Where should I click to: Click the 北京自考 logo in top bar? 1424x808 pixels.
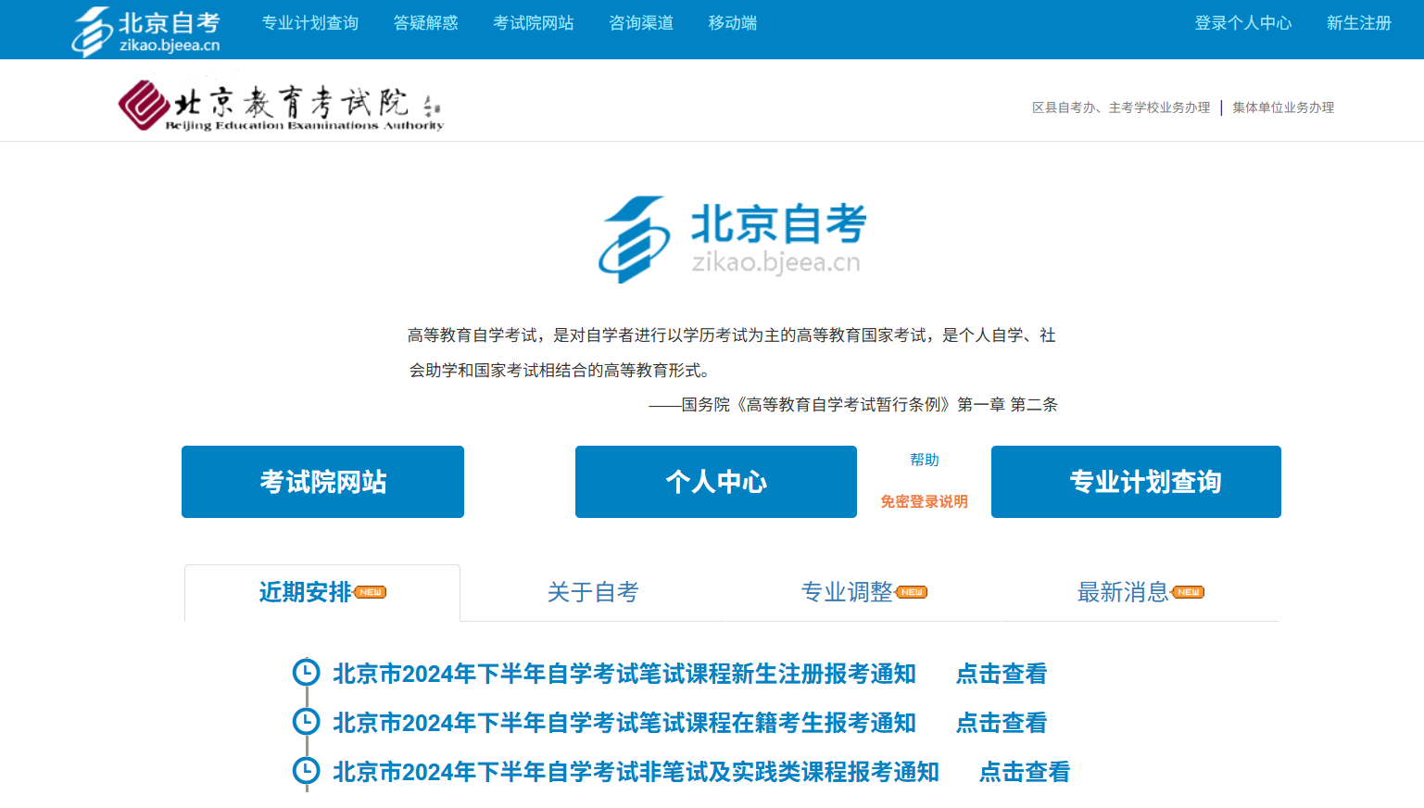pyautogui.click(x=146, y=32)
